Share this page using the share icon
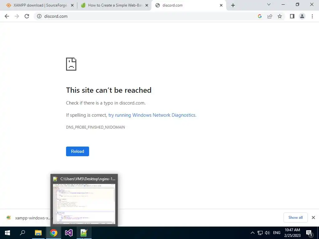The width and height of the screenshot is (319, 239). [270, 16]
